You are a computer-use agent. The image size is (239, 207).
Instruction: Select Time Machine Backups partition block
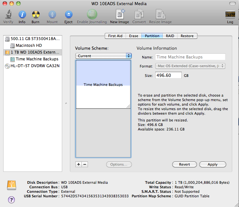103,84
